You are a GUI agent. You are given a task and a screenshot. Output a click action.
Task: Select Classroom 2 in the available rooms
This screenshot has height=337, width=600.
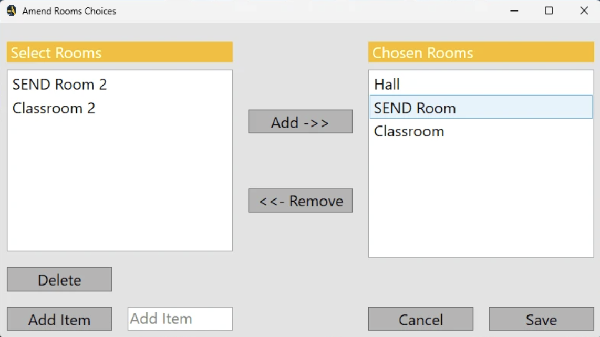54,109
